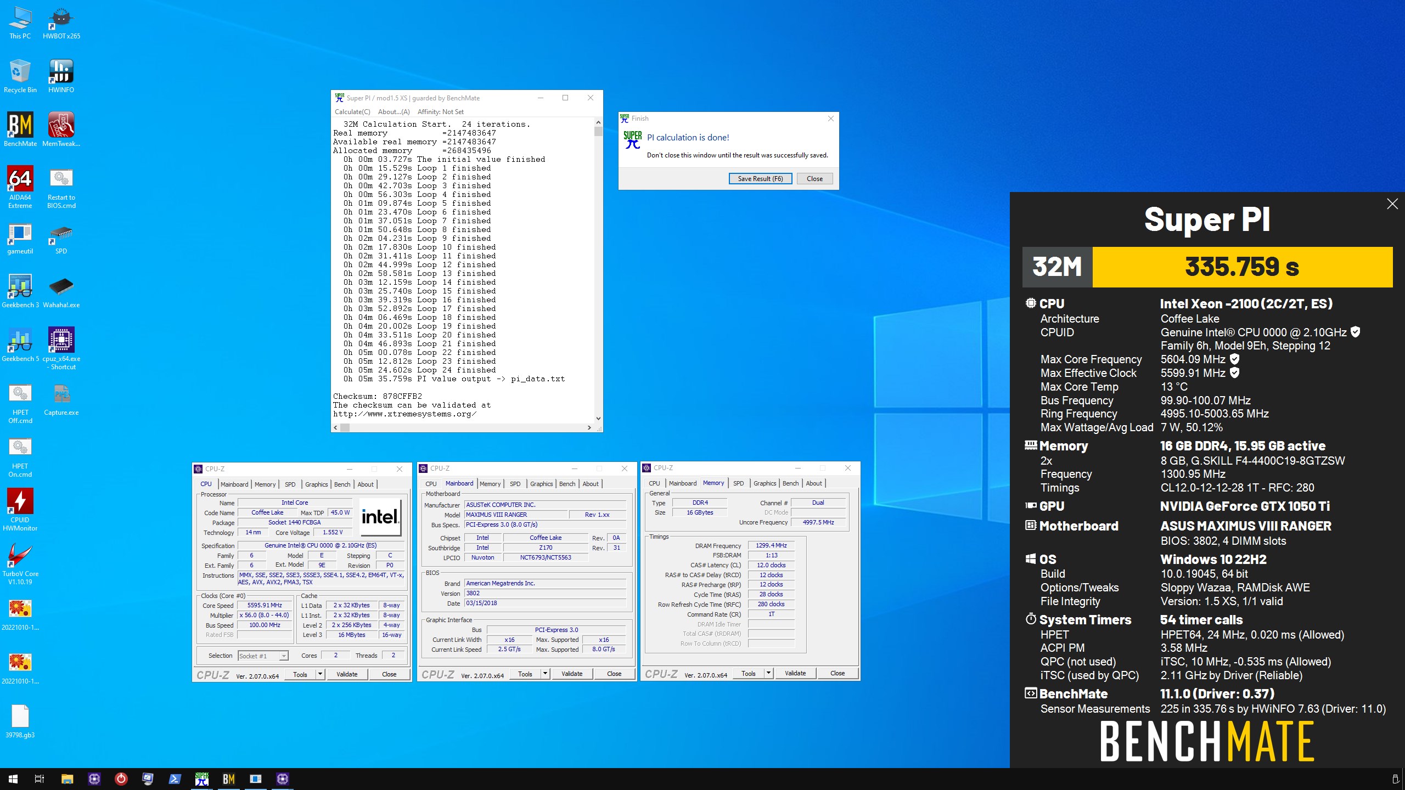Open the This PC desktop icon
Screen dimensions: 1405x790
point(20,22)
